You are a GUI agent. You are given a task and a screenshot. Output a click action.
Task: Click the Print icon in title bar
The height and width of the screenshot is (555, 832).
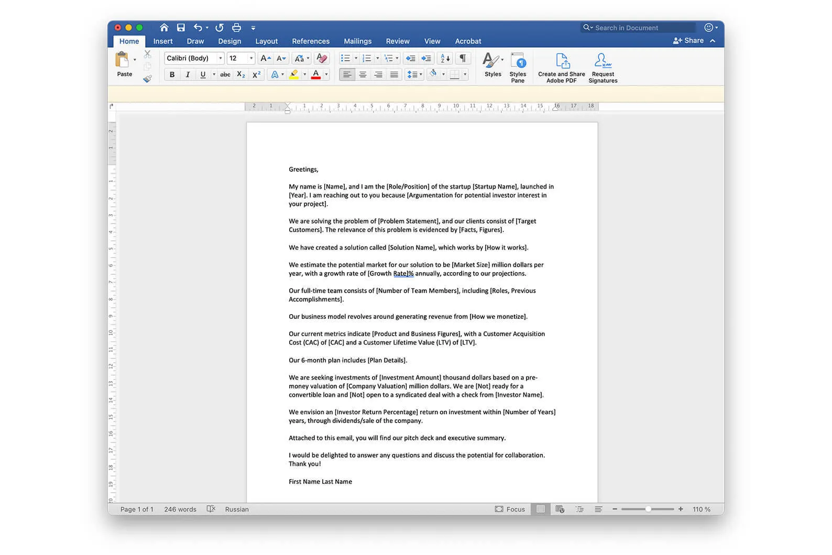click(x=236, y=28)
